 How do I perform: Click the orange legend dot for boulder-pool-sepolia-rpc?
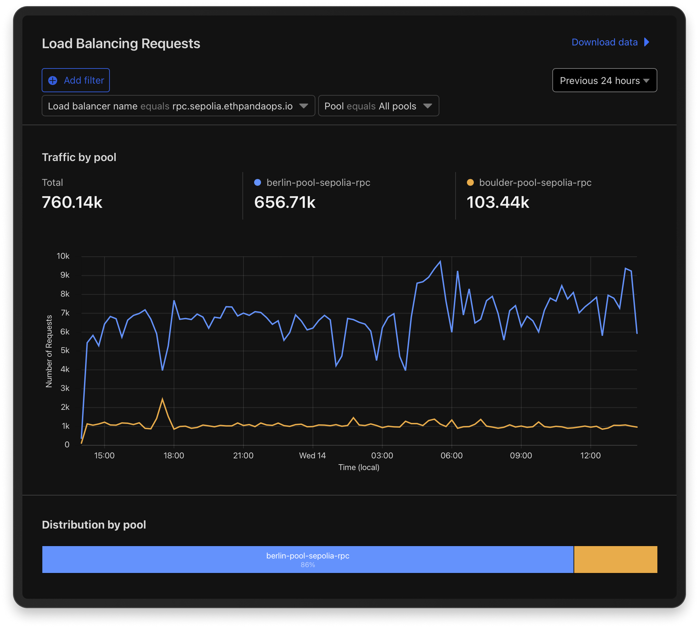tap(470, 182)
